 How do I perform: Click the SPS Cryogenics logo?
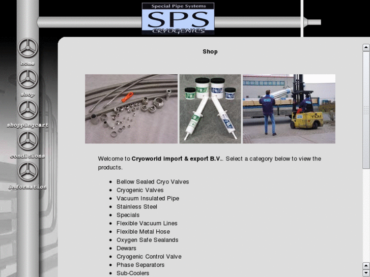(x=178, y=19)
